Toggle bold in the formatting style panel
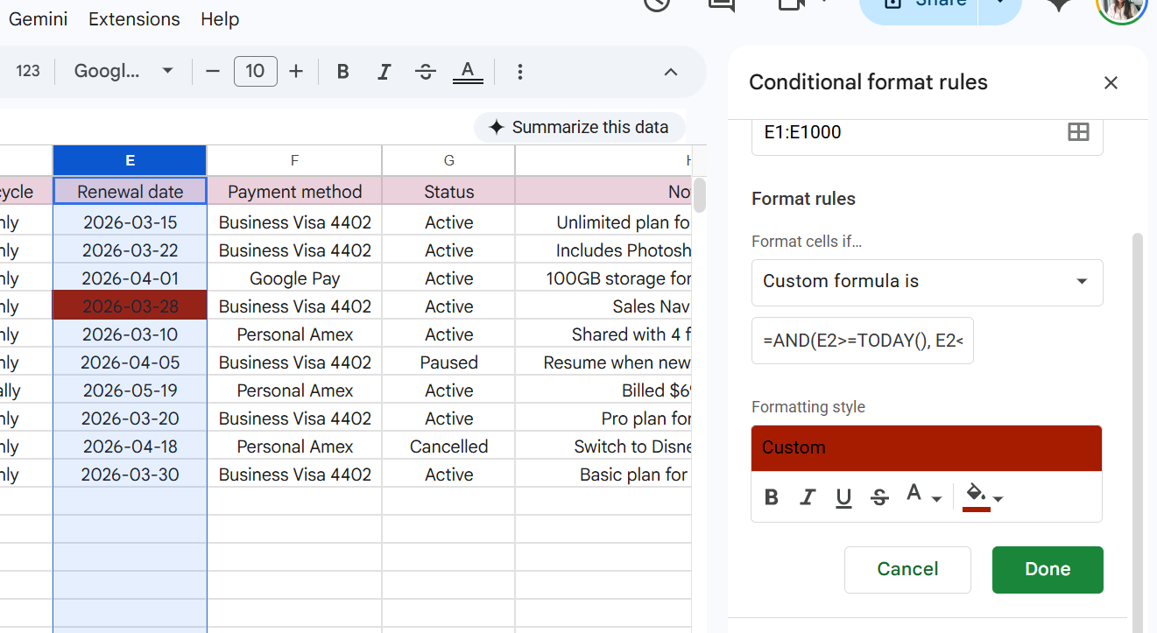Screen dimensions: 1157x633 tap(772, 497)
